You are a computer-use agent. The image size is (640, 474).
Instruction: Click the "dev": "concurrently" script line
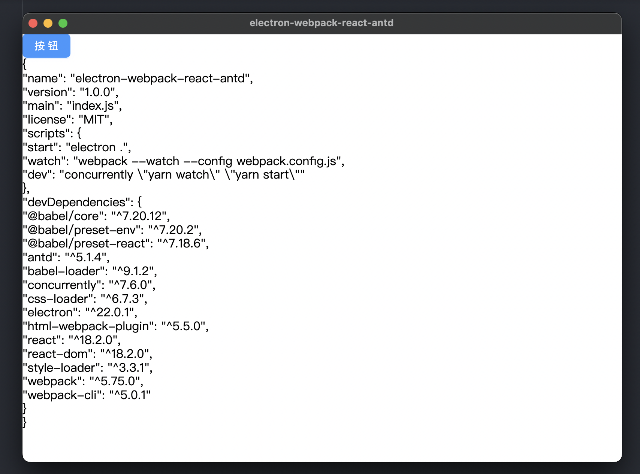point(164,175)
